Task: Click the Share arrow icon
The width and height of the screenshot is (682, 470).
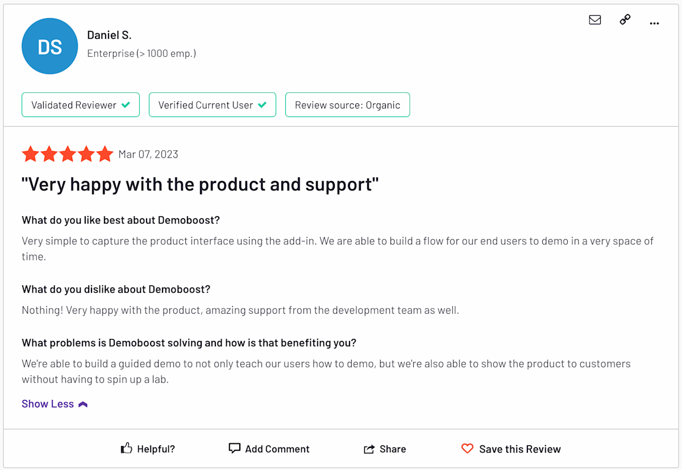Action: (369, 449)
